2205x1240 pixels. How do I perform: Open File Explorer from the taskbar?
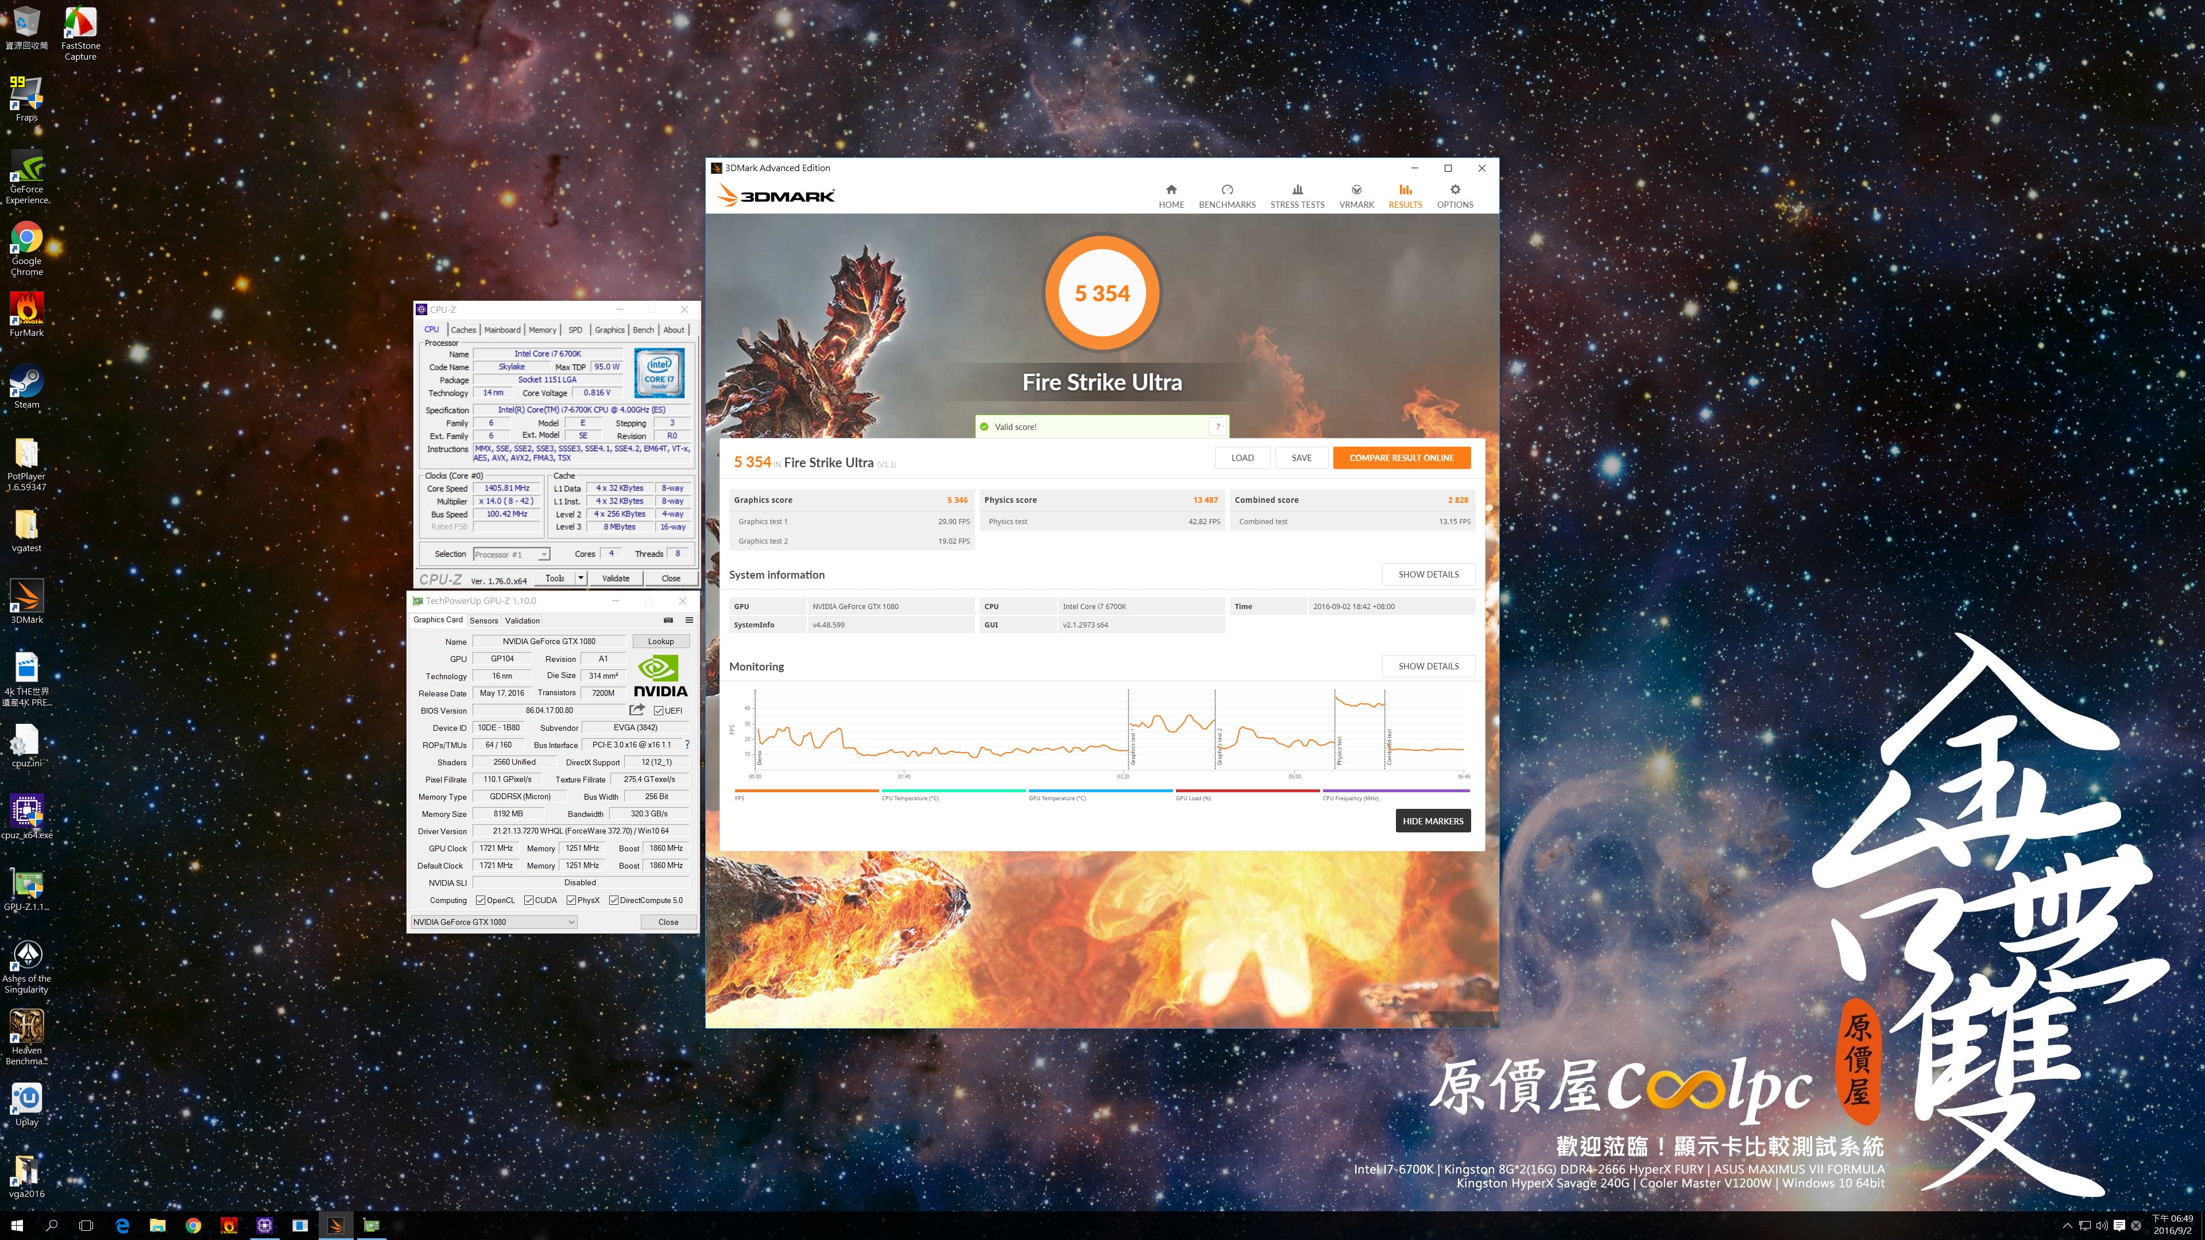point(157,1226)
